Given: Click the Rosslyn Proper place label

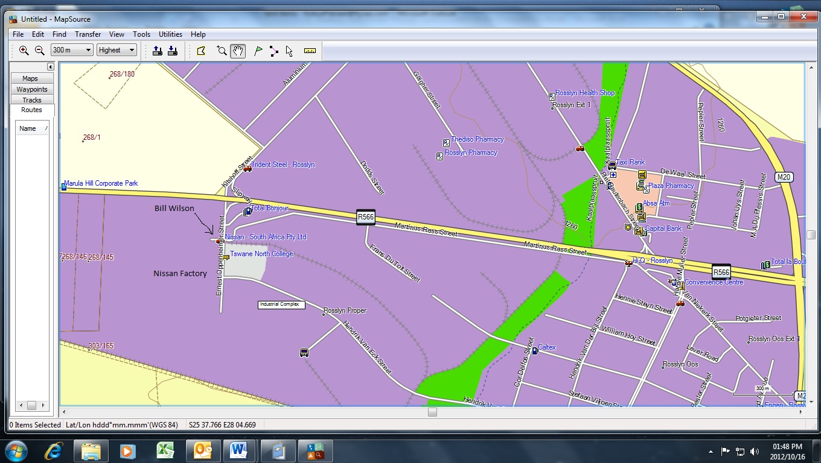Looking at the screenshot, I should (345, 310).
